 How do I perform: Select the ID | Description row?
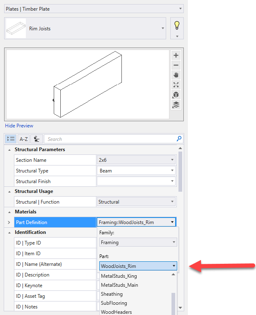pyautogui.click(x=55, y=275)
